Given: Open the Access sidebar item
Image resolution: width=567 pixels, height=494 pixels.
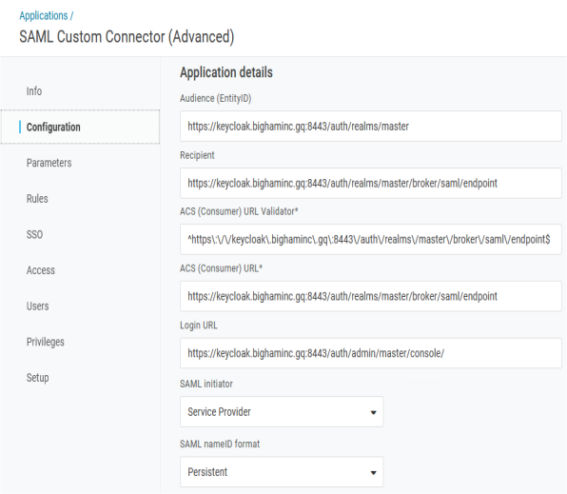Looking at the screenshot, I should (41, 270).
